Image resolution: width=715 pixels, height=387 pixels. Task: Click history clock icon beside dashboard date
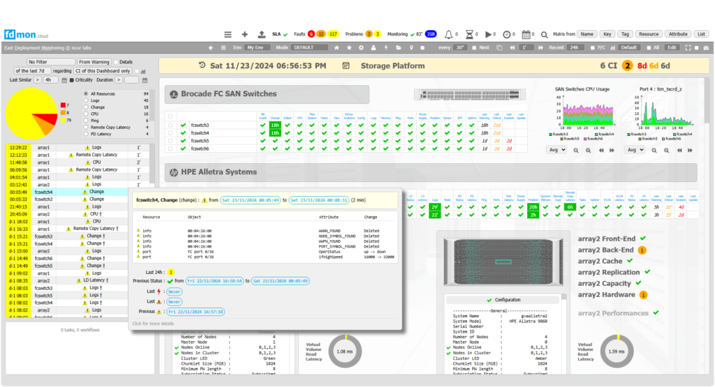point(202,66)
